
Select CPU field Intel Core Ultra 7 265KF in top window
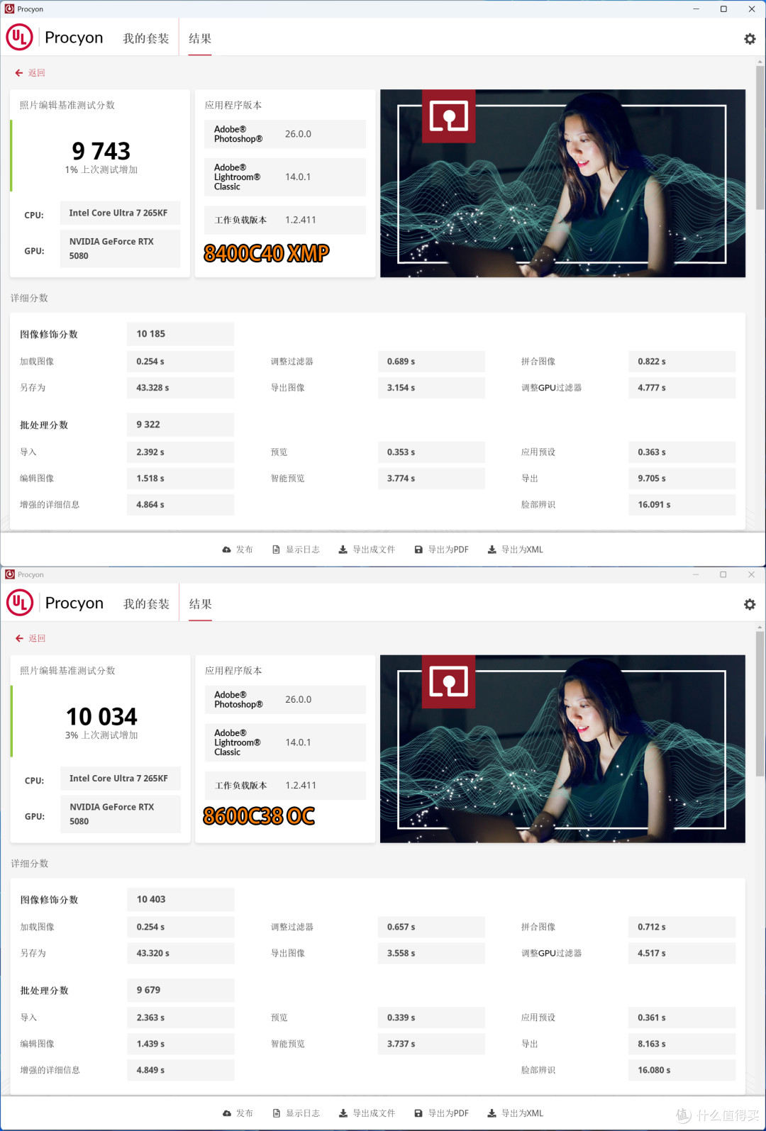point(120,213)
